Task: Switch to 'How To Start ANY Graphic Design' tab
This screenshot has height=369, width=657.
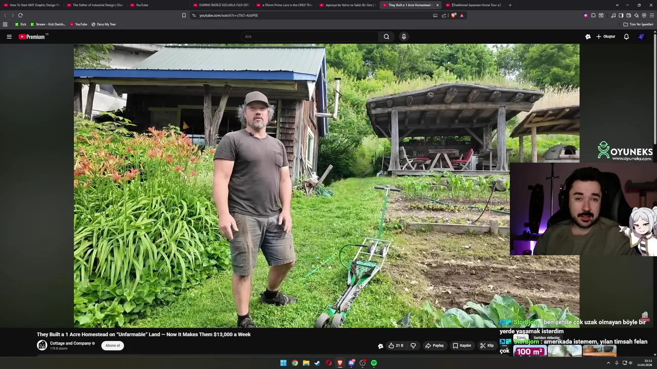Action: [x=32, y=5]
